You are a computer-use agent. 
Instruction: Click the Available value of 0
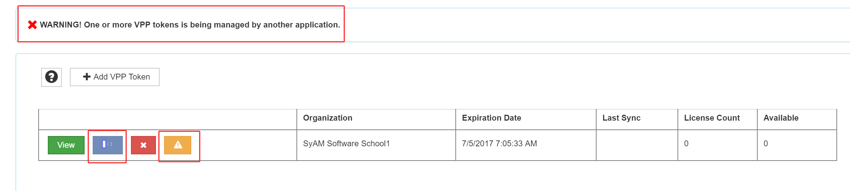pos(766,144)
